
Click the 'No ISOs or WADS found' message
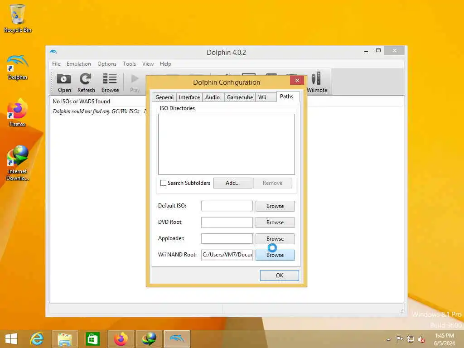click(x=81, y=101)
